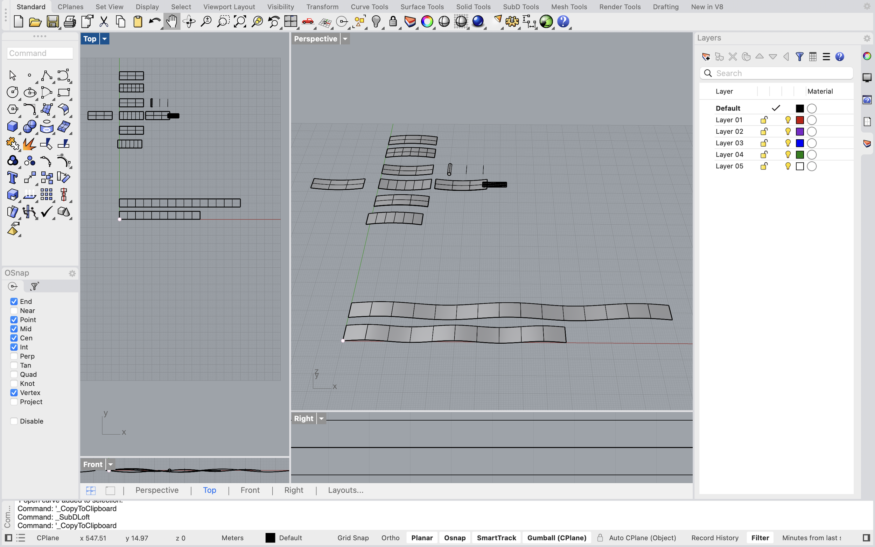
Task: Expand the Front viewport title dropdown
Action: [x=110, y=464]
